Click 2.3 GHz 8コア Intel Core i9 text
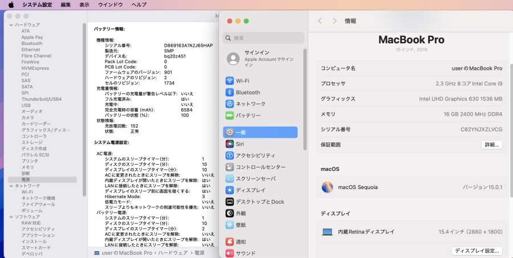This screenshot has width=513, height=258. (469, 84)
